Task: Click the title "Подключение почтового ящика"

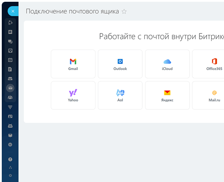Action: pyautogui.click(x=72, y=11)
